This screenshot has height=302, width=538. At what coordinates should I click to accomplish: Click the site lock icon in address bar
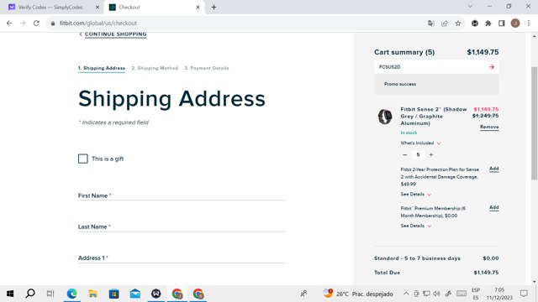tap(53, 23)
